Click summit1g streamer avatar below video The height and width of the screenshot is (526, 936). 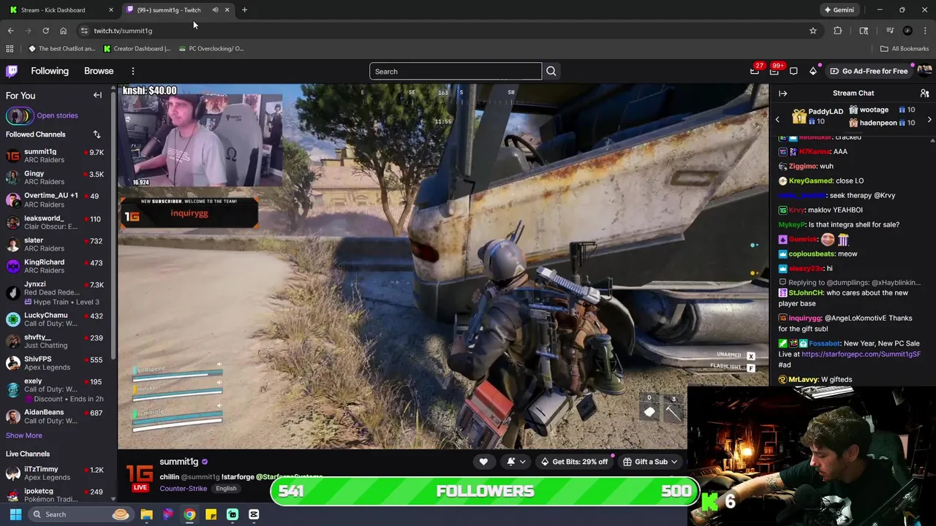point(140,476)
